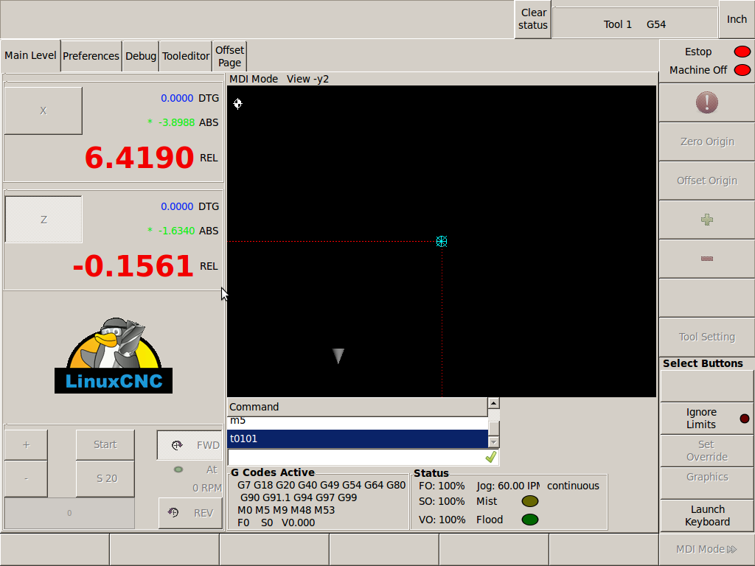Viewport: 755px width, 566px height.
Task: Click the S 20 spindle speed button
Action: (x=105, y=478)
